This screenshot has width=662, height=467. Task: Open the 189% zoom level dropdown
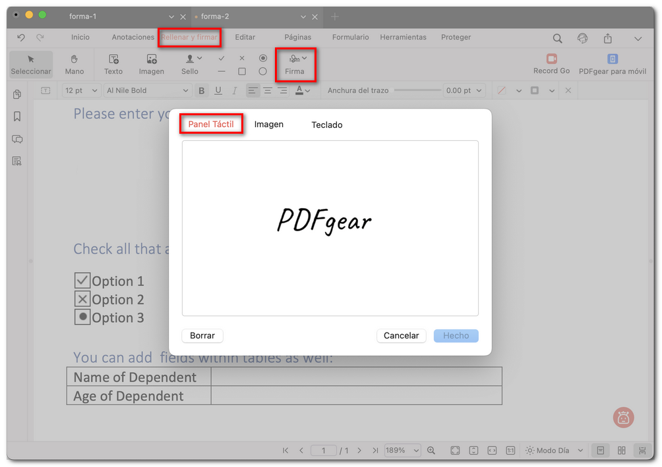coord(403,451)
